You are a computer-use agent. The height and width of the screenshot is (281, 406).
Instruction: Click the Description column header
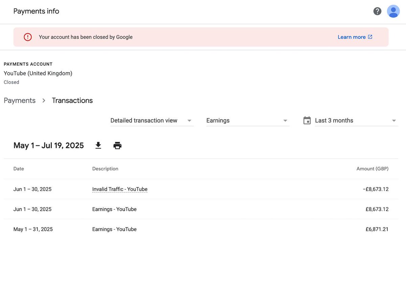[x=105, y=168]
